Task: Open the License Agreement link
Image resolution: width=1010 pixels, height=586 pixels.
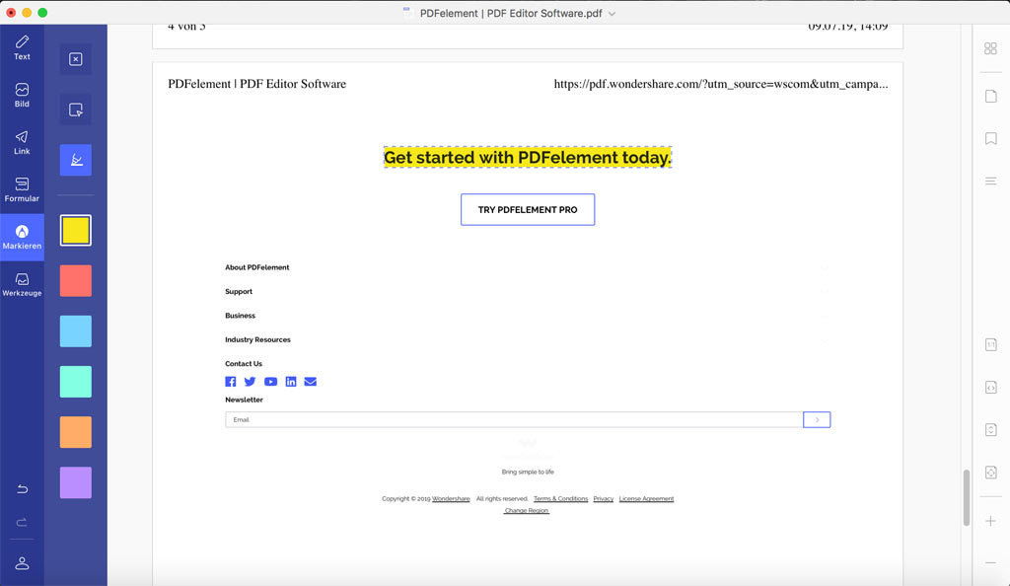Action: [646, 499]
